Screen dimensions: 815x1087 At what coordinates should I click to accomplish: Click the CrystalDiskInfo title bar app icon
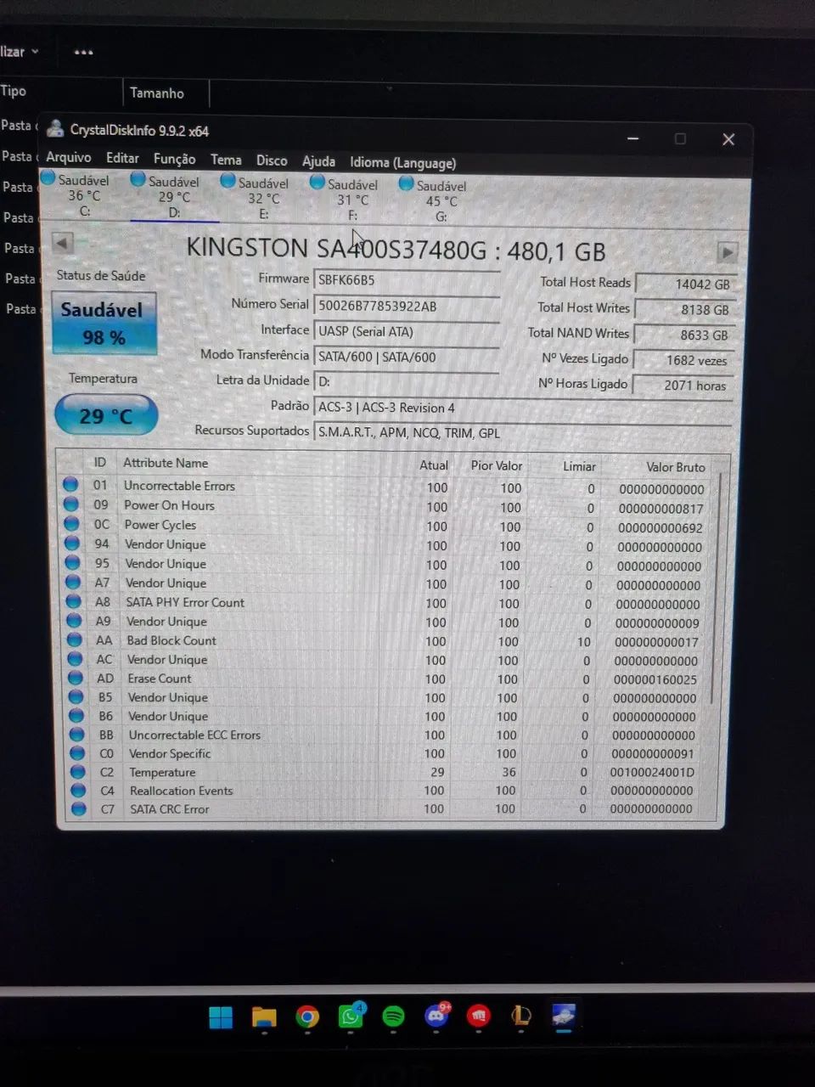coord(55,129)
